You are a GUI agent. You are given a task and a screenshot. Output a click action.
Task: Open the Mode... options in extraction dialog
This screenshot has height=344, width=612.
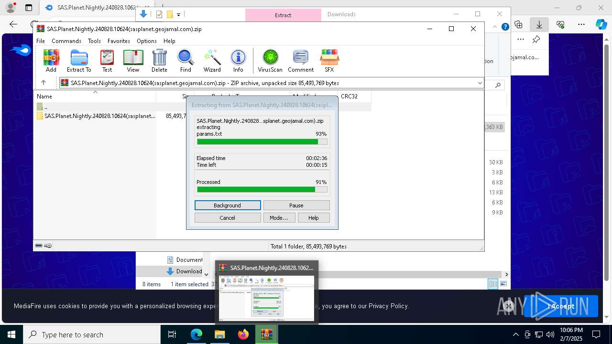click(279, 218)
